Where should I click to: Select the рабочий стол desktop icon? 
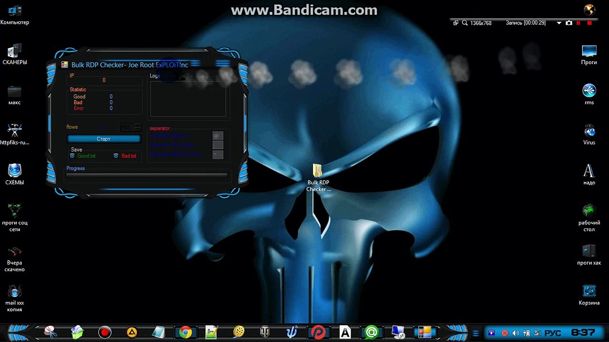point(589,218)
